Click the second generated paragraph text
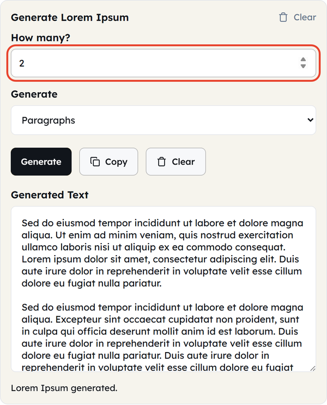 coord(162,337)
